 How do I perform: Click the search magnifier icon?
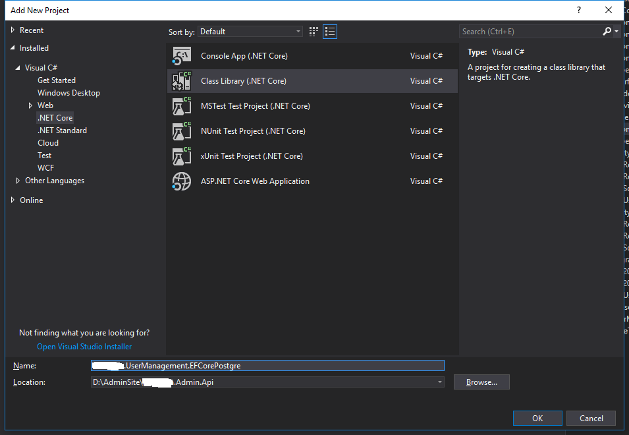click(607, 31)
